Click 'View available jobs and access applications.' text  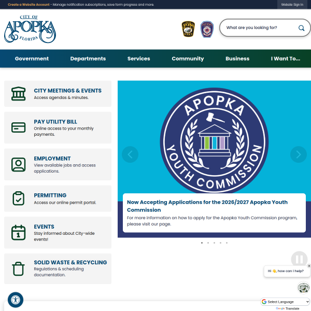point(65,168)
